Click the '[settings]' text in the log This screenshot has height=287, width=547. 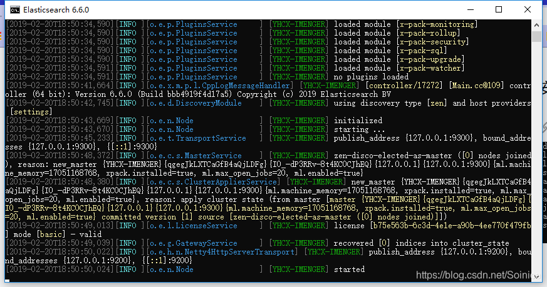coord(31,112)
